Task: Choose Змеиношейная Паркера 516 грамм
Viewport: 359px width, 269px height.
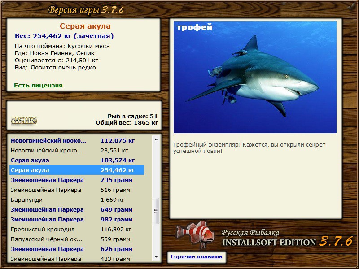Action: click(x=77, y=190)
